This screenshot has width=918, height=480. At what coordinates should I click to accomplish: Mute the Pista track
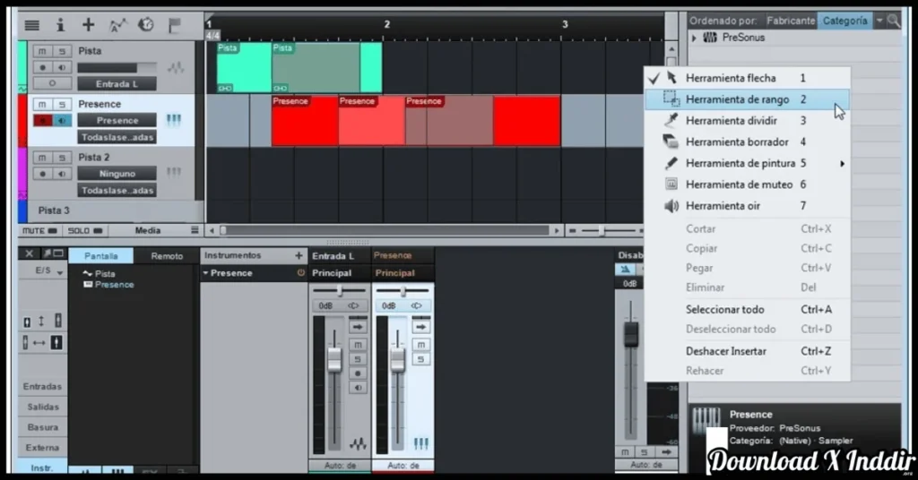point(41,51)
